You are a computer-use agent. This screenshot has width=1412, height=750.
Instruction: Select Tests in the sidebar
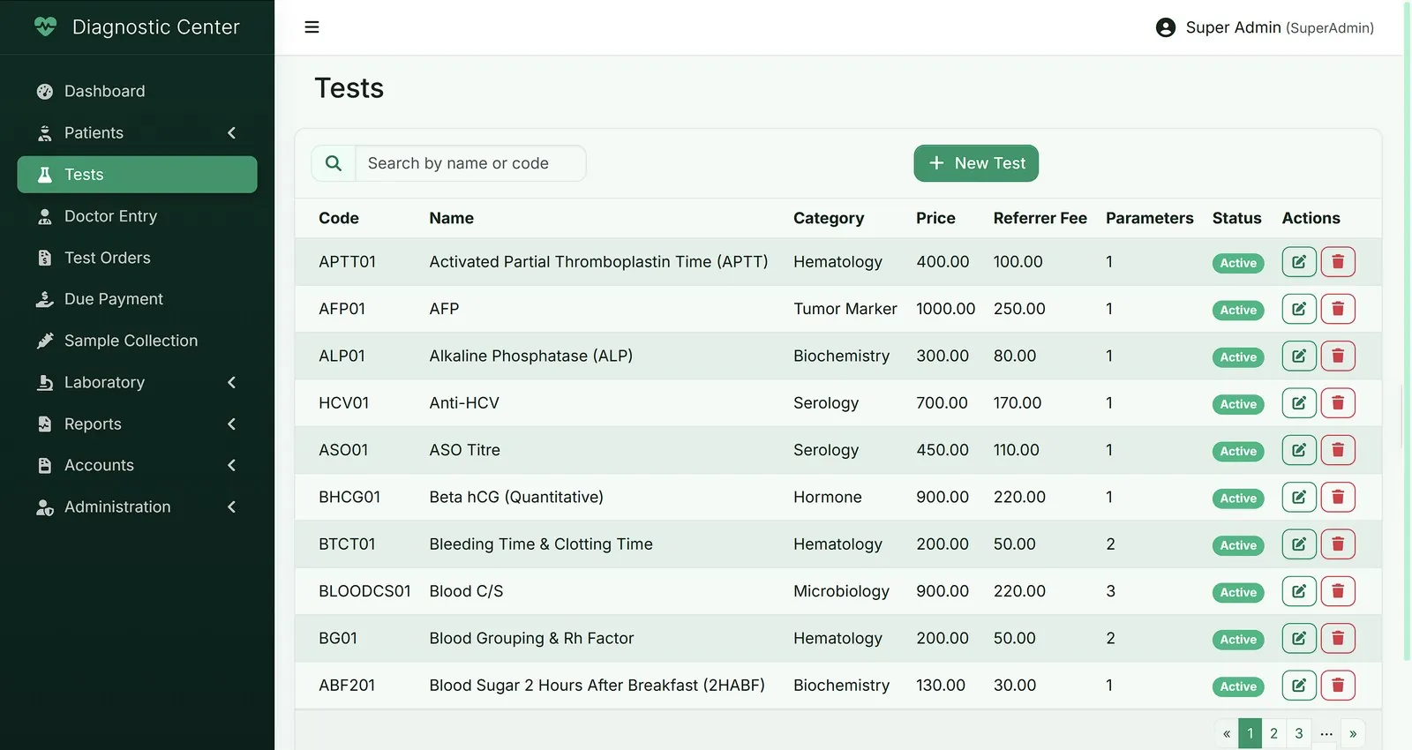(x=137, y=175)
